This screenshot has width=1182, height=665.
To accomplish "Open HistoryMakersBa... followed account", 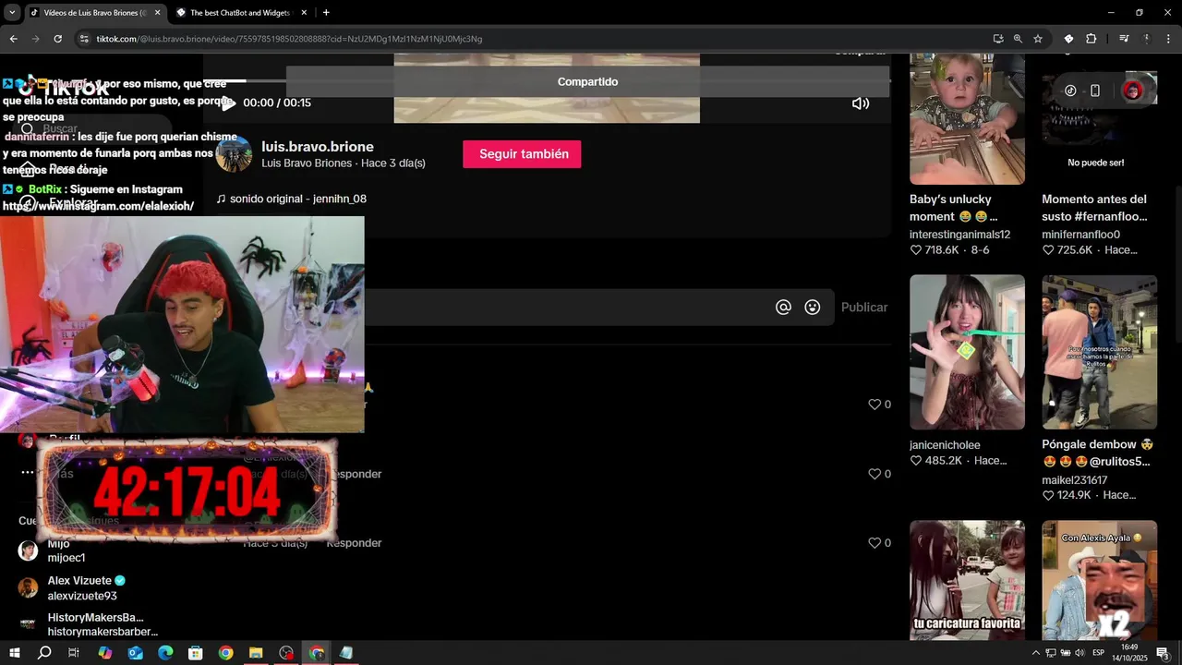I will [88, 624].
